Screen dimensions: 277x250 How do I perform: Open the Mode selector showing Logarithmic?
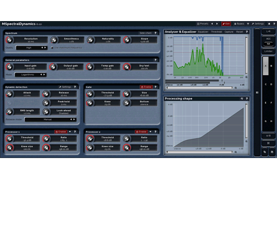(31, 75)
